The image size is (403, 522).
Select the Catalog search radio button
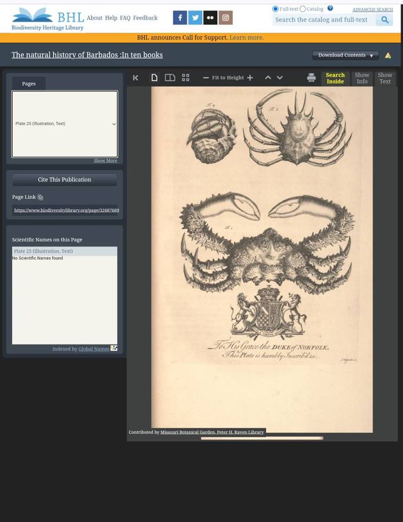(x=302, y=9)
